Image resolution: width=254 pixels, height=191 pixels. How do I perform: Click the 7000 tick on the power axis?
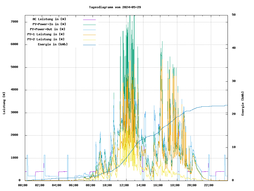pyautogui.click(x=14, y=22)
